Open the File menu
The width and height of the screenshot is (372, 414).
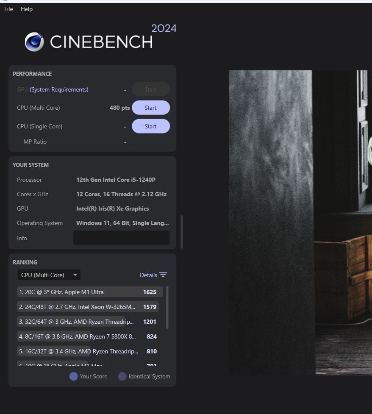8,9
